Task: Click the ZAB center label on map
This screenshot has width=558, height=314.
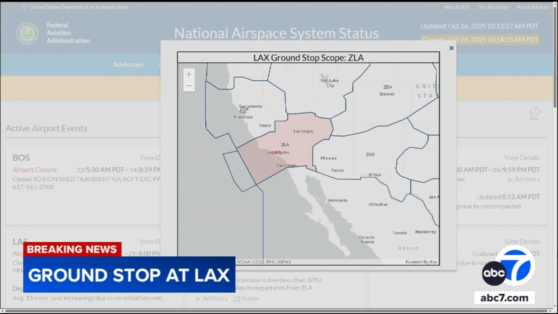Action: click(370, 154)
